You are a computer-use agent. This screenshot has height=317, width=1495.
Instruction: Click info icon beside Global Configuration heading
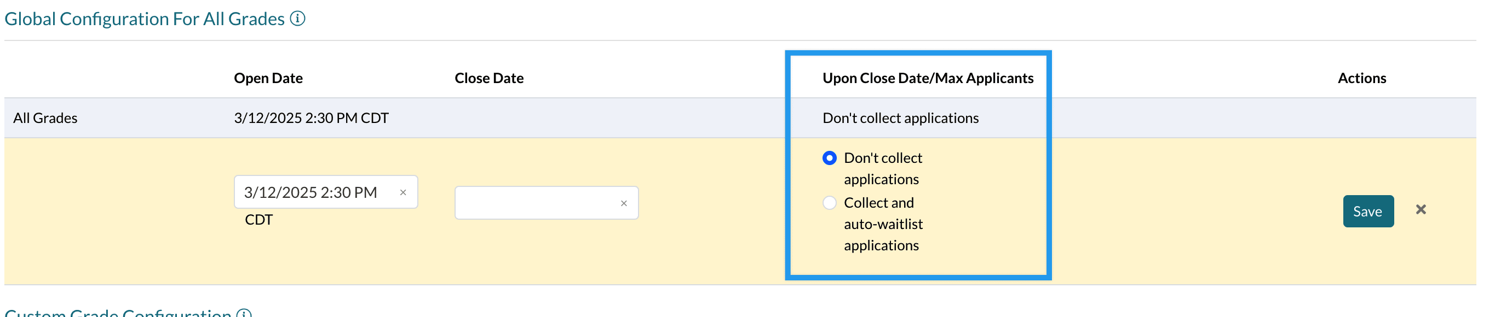[298, 19]
